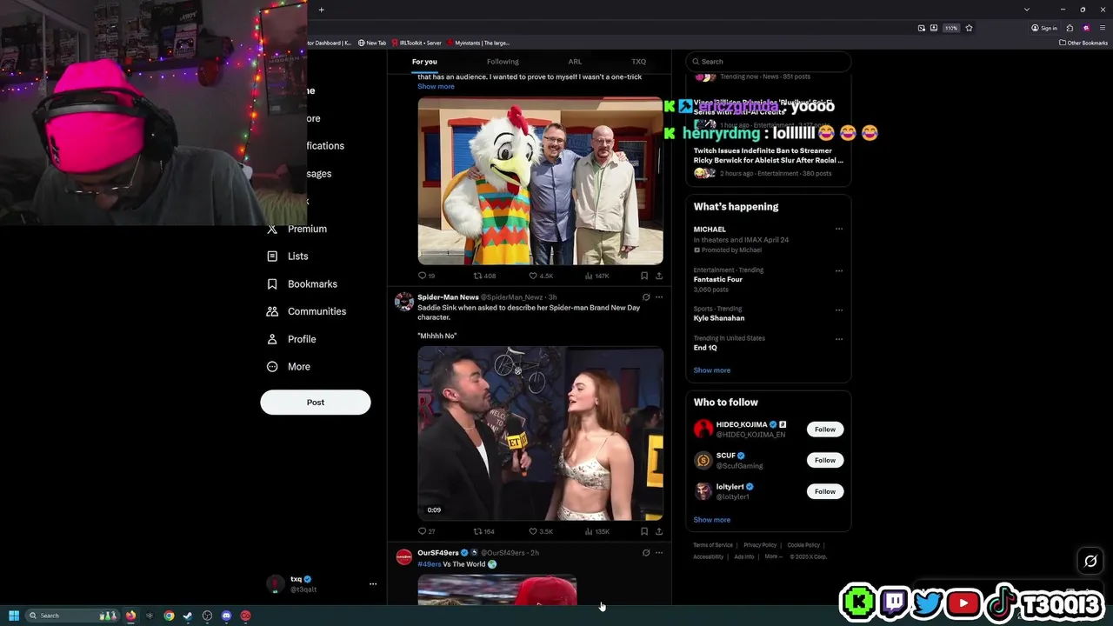Viewport: 1113px width, 626px height.
Task: Open the Windows Start menu
Action: click(x=14, y=616)
